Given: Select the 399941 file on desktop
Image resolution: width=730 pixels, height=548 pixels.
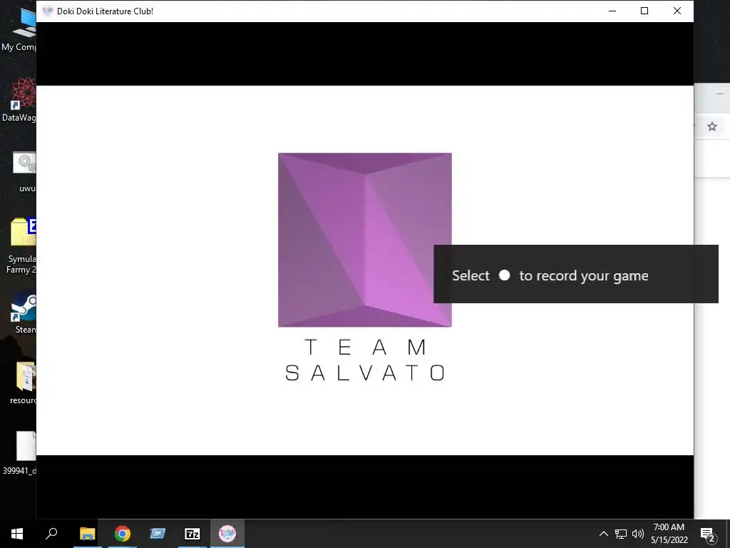Looking at the screenshot, I should tap(19, 453).
